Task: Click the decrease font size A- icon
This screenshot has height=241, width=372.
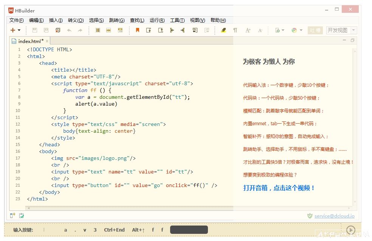Action: 260,30
